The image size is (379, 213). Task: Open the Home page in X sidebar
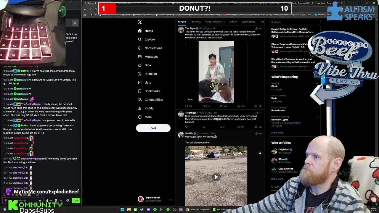coord(146,31)
